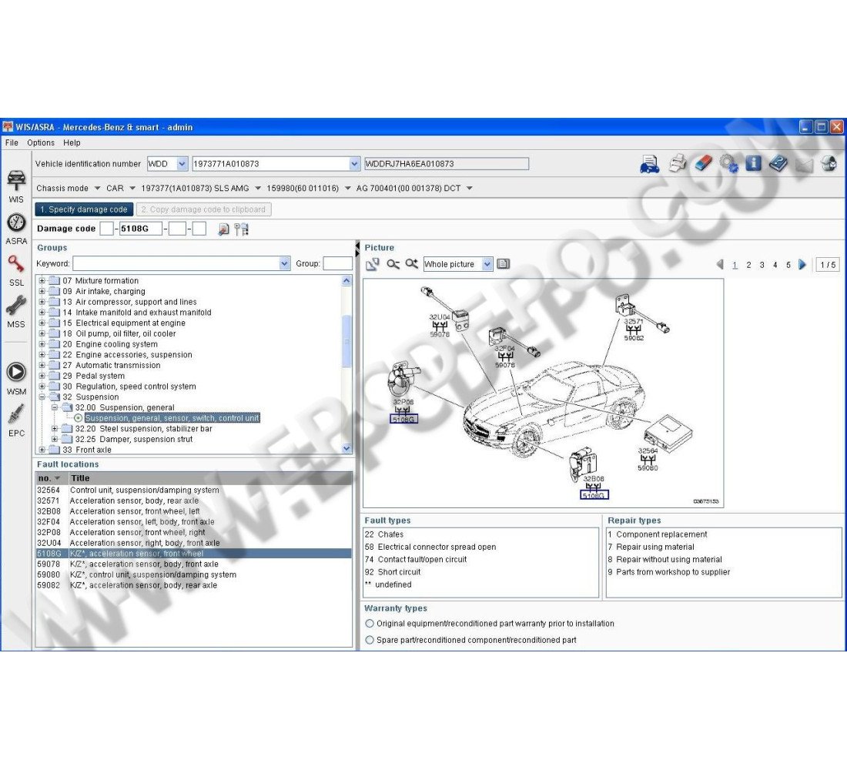Viewport: 847px width, 770px height.
Task: Click the Groups tree scrollbar
Action: pos(346,341)
